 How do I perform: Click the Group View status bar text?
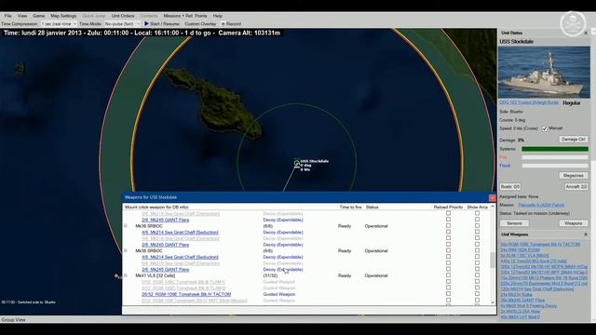pos(13,320)
